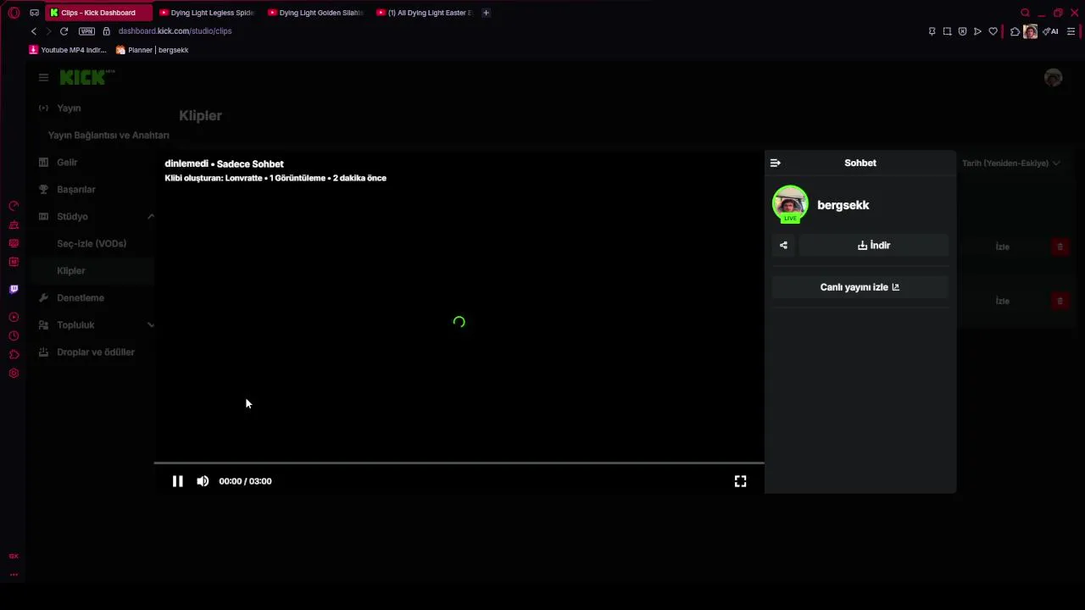Open the Gelir revenue page
Screen dimensions: 1085x610
pyautogui.click(x=67, y=163)
